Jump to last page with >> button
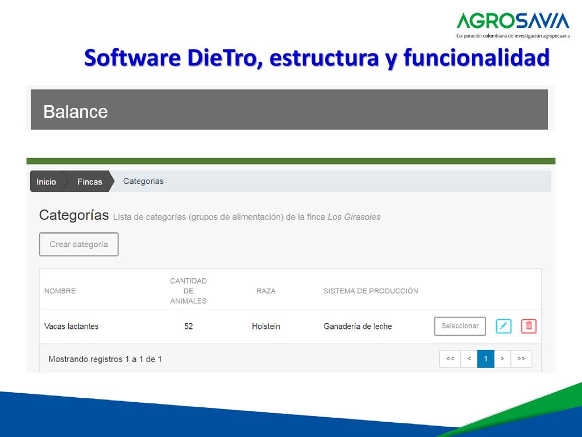 click(x=521, y=358)
